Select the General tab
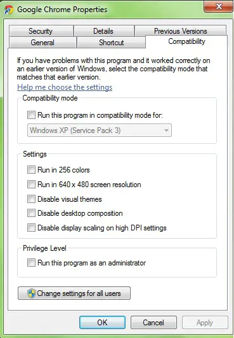The height and width of the screenshot is (338, 234). [x=42, y=43]
